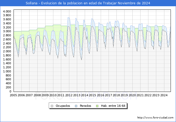Click the 400 y-axis label
Screen dimensions: 176x122
(x=8, y=83)
